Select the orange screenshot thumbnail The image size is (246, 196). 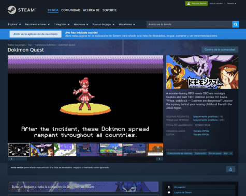(155, 150)
